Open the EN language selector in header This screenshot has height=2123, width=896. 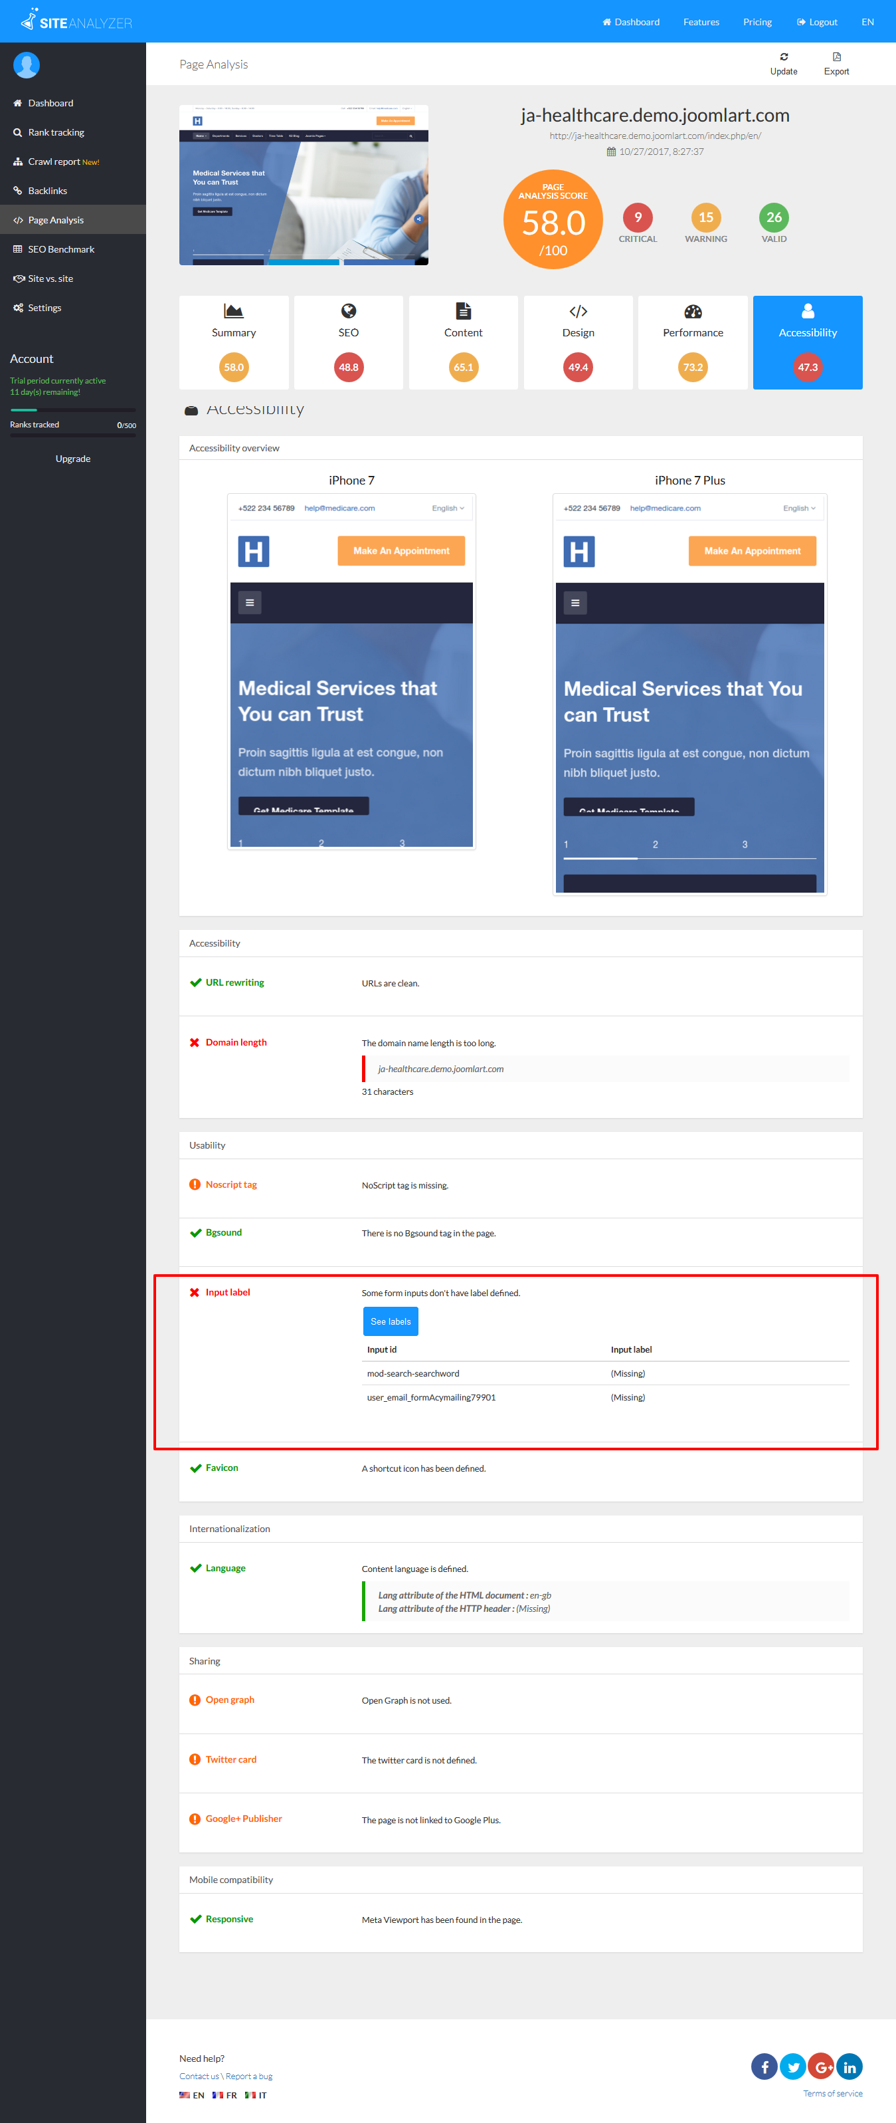point(867,22)
